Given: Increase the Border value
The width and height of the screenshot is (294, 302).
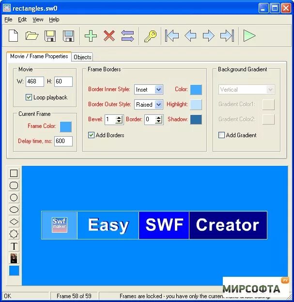Looking at the screenshot, I should point(159,117).
